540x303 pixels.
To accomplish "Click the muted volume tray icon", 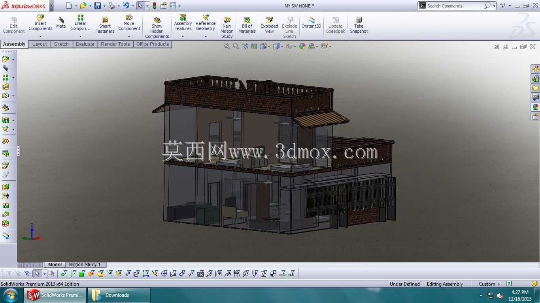I will click(x=500, y=296).
